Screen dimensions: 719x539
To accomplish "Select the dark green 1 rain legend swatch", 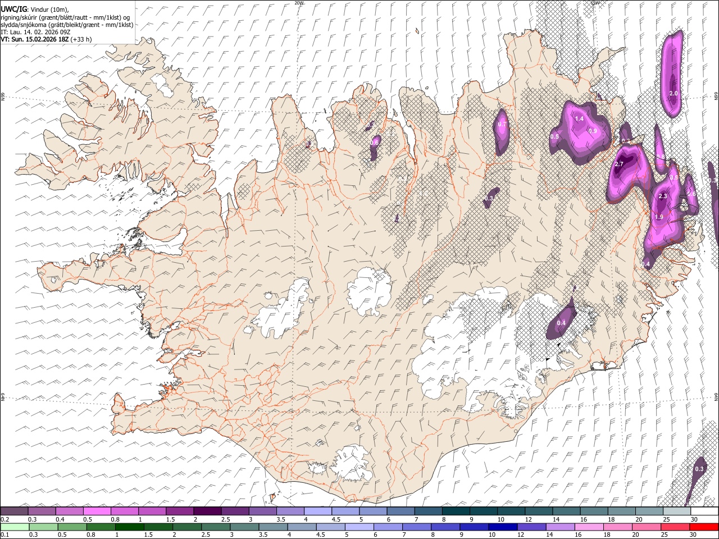I will pyautogui.click(x=129, y=527).
